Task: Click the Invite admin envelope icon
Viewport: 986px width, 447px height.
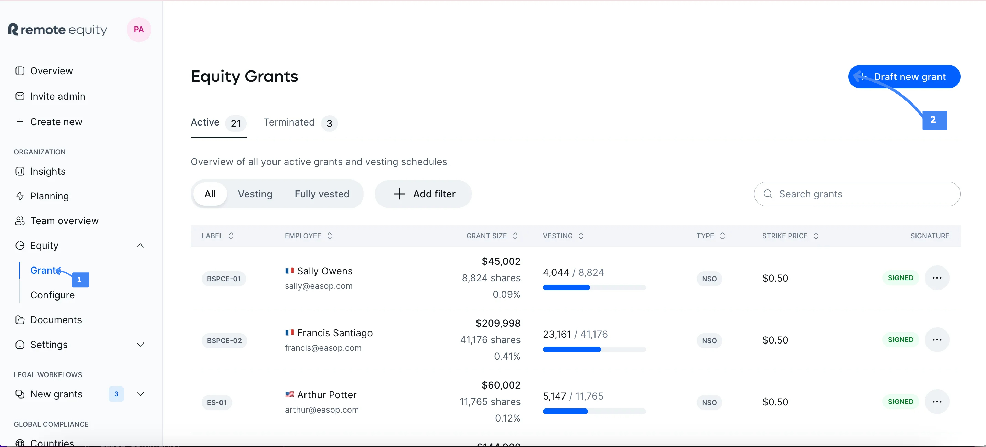Action: (x=20, y=96)
